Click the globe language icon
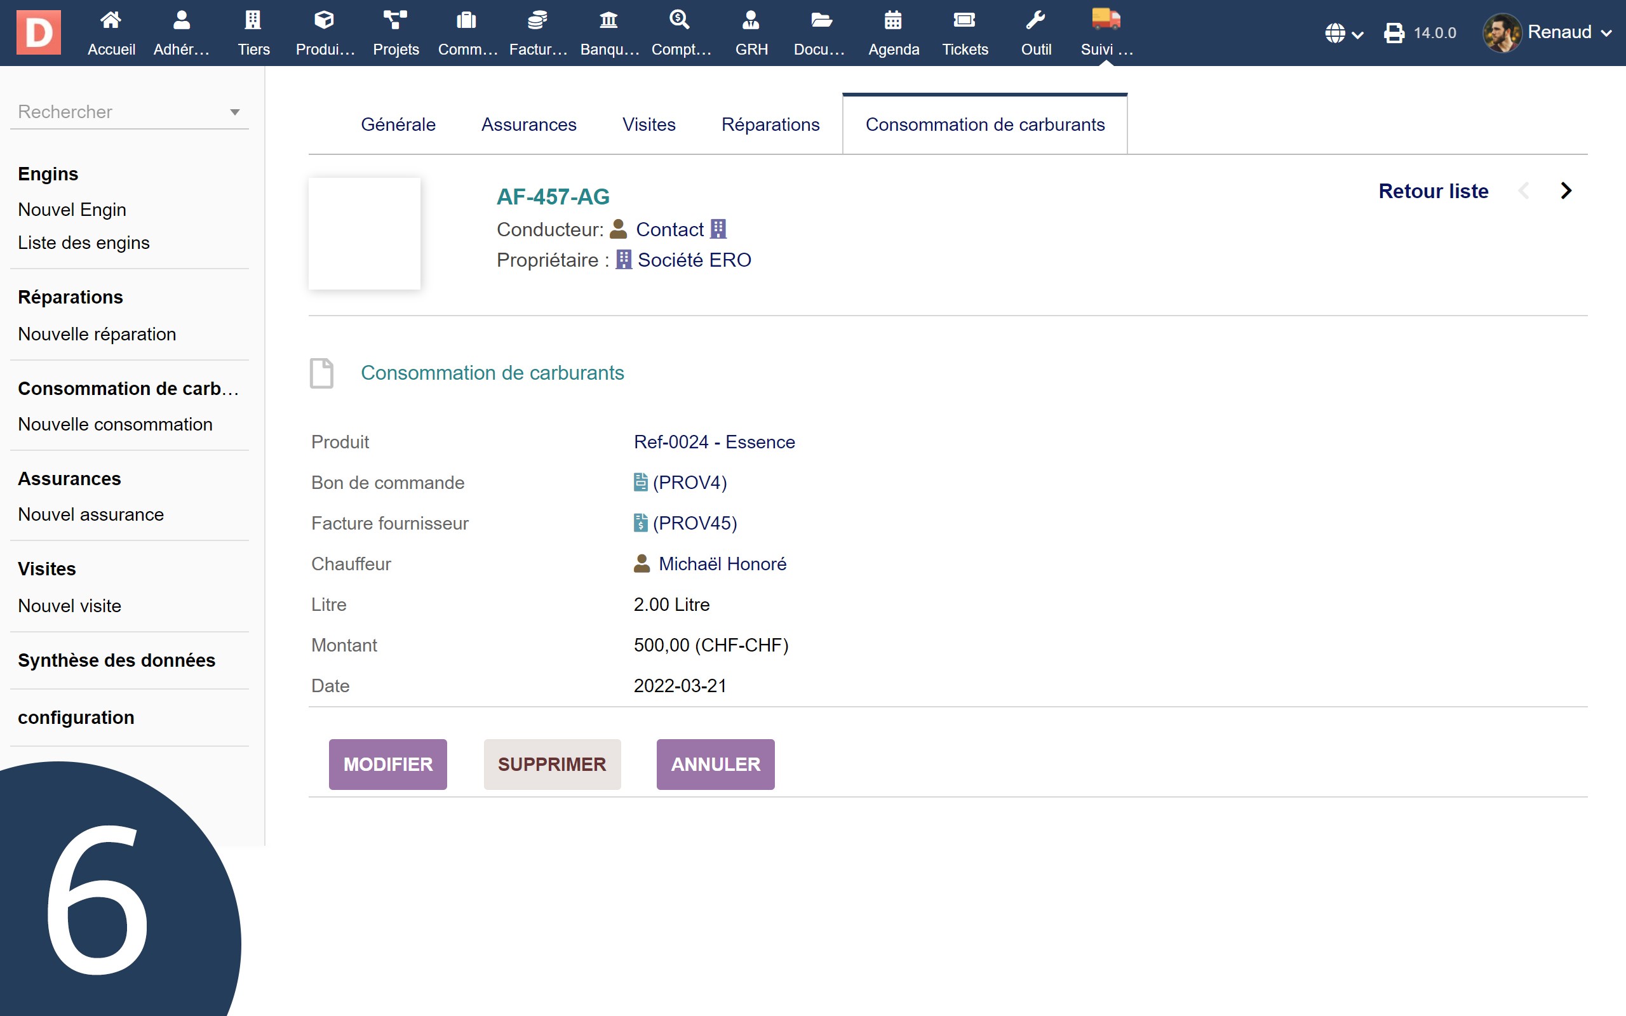This screenshot has height=1016, width=1626. (x=1335, y=33)
